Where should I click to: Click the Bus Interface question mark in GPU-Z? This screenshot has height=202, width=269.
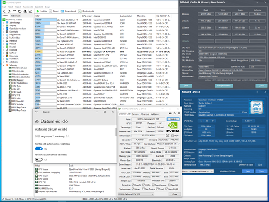pyautogui.click(x=179, y=144)
